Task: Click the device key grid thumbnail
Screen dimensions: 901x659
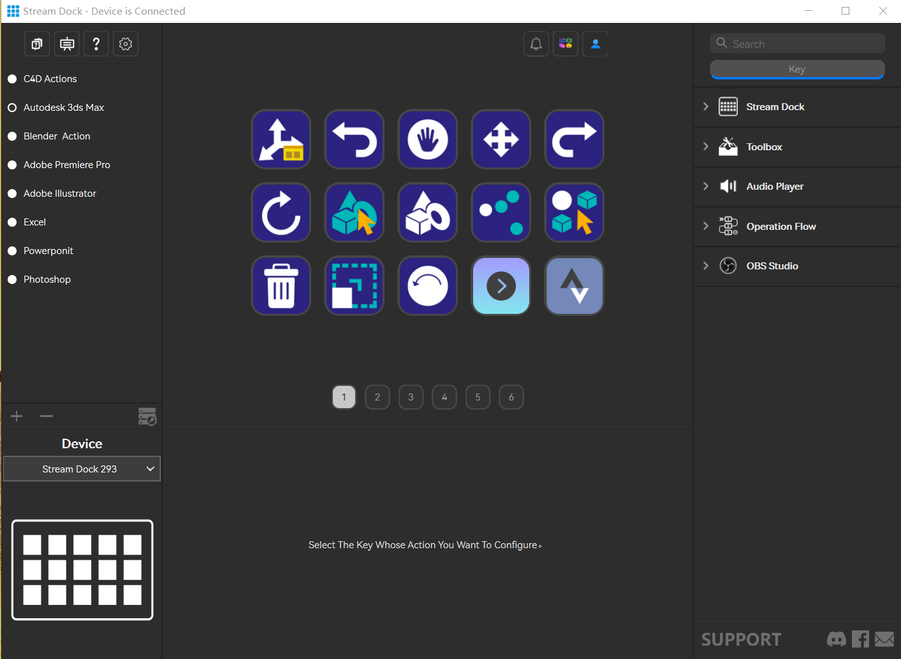Action: pos(82,570)
